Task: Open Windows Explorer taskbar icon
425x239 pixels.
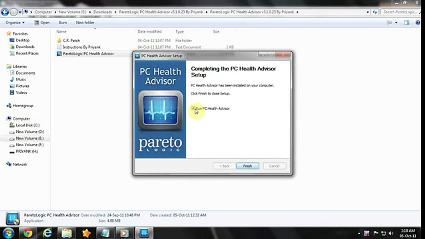Action: pyautogui.click(x=67, y=233)
